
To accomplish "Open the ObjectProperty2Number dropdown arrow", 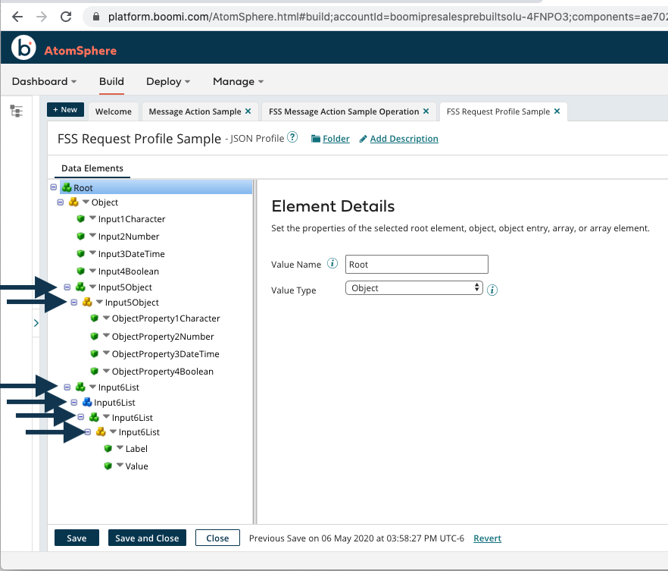I will tap(106, 336).
